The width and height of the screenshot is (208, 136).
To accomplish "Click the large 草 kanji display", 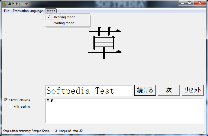I will click(105, 43).
